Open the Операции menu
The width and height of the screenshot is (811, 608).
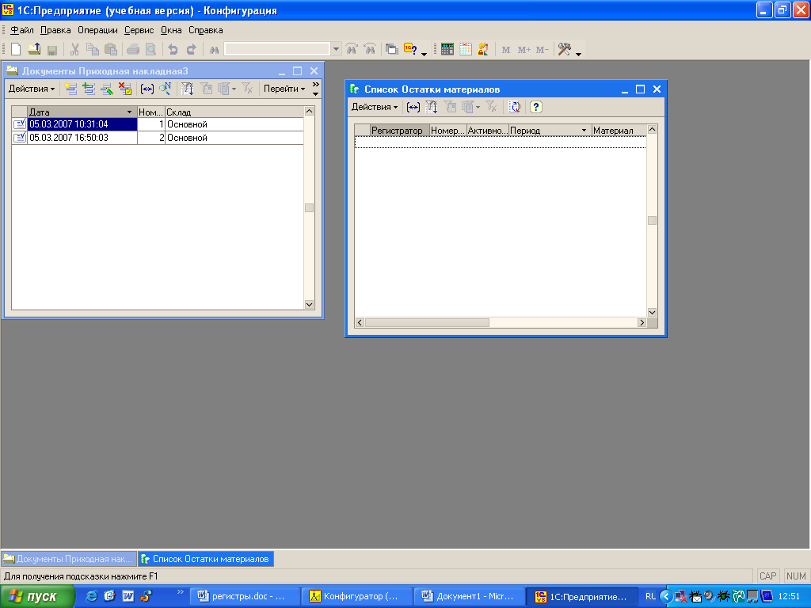pos(97,30)
